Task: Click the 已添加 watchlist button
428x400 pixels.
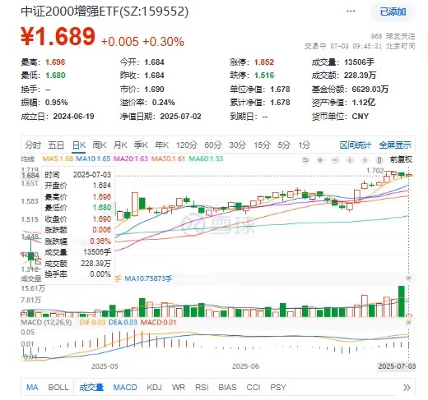Action: pos(393,11)
